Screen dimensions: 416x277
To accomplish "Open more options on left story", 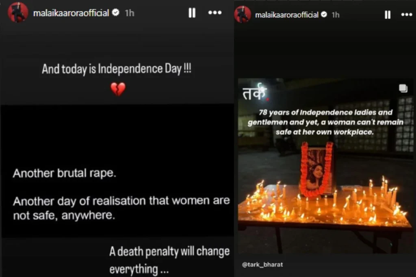I will click(214, 13).
